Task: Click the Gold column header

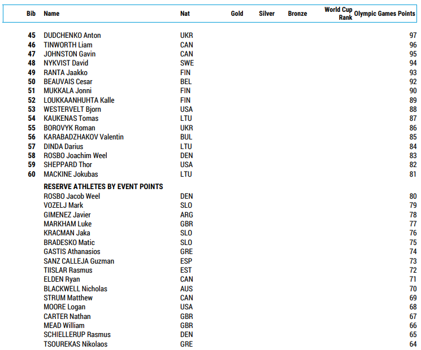Action: (237, 14)
